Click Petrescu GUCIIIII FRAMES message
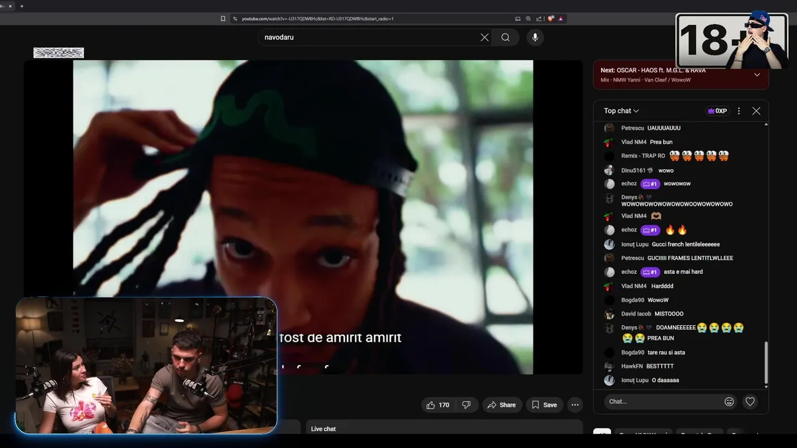Screen dimensions: 797x448 pyautogui.click(x=690, y=258)
